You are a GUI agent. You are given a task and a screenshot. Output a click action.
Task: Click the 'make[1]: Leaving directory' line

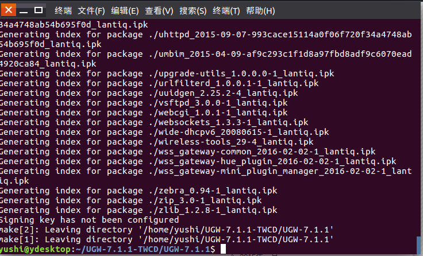167,239
